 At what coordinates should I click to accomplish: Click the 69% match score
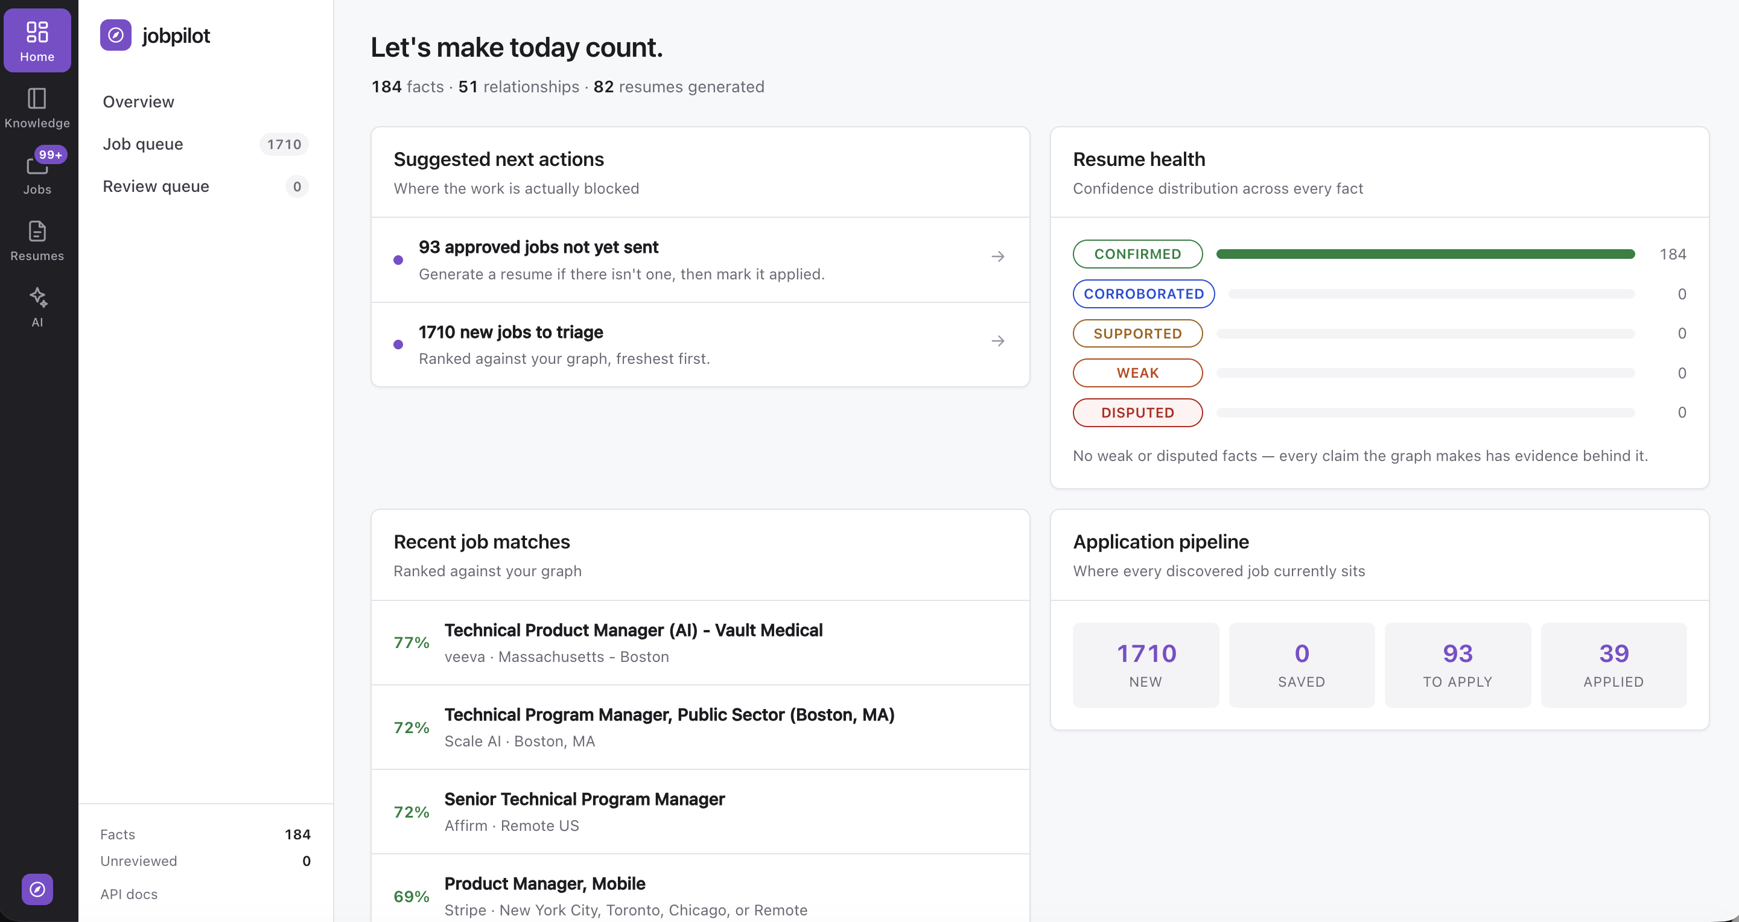tap(411, 897)
